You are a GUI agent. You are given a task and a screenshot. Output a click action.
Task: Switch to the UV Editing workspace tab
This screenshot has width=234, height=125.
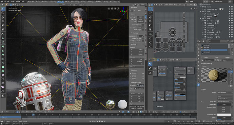(90, 2)
